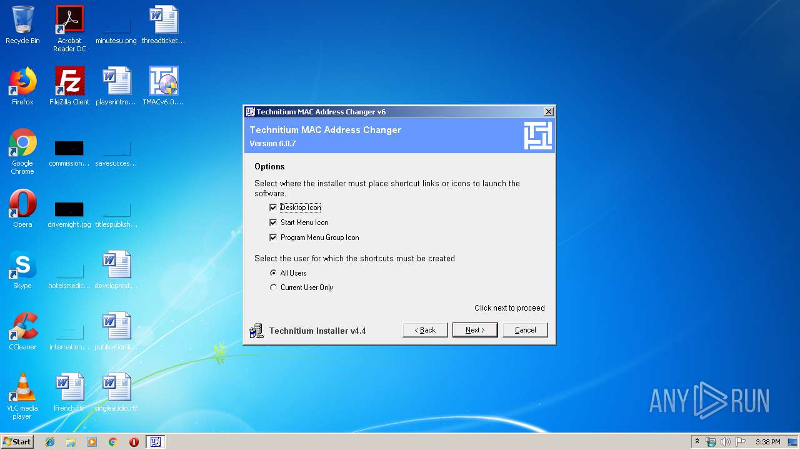The height and width of the screenshot is (450, 800).
Task: Open the Firefox desktop shortcut
Action: click(x=22, y=86)
